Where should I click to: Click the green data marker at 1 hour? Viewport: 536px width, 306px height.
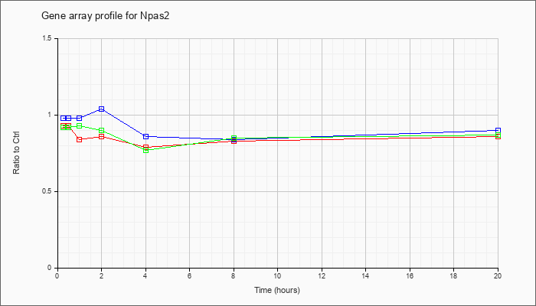point(80,125)
